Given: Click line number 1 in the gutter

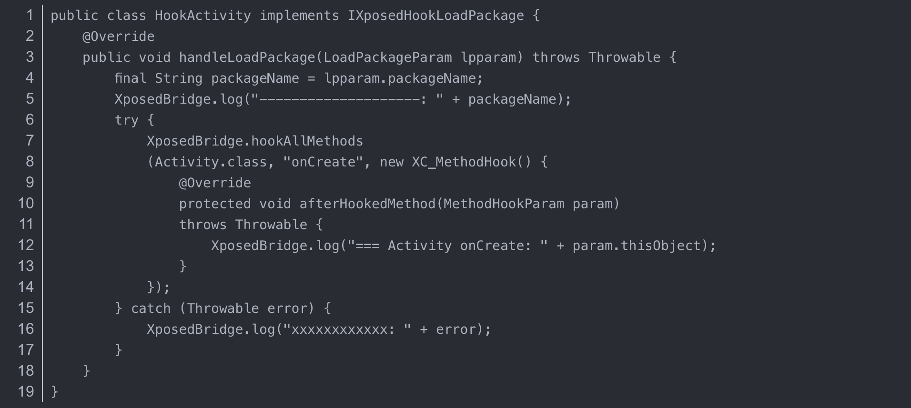Looking at the screenshot, I should 30,15.
